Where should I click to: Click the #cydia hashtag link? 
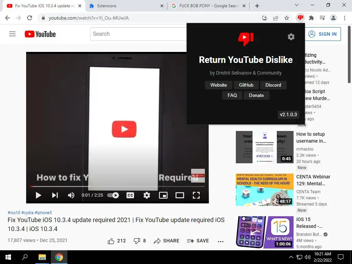[27, 212]
